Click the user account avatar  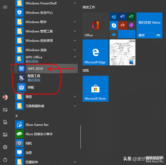pos(5,97)
